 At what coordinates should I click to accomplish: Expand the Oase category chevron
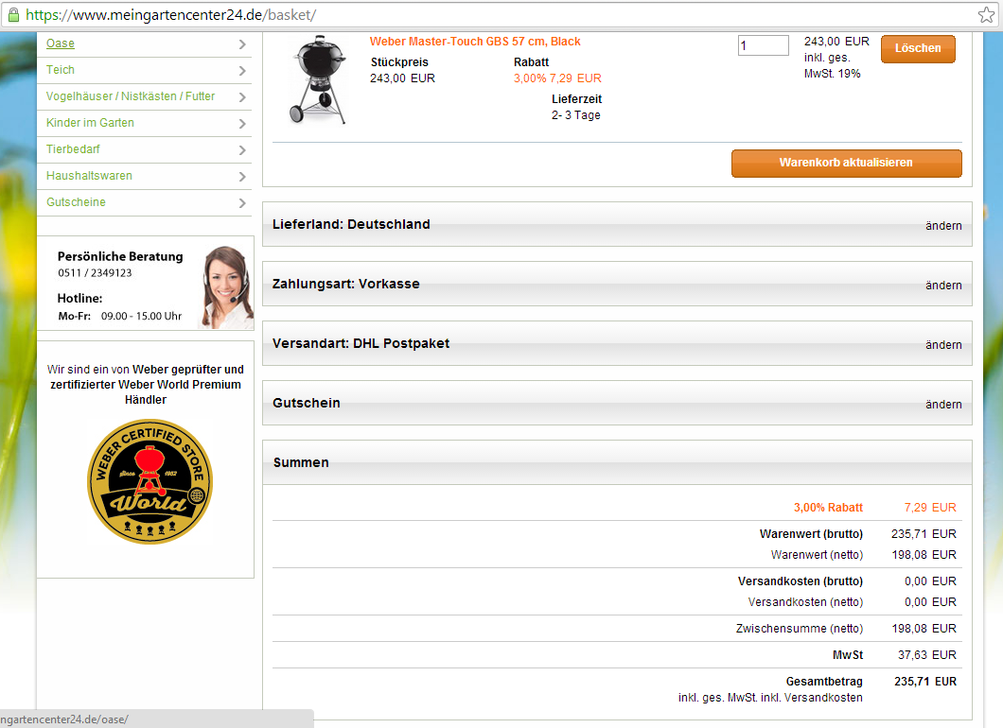[x=242, y=44]
